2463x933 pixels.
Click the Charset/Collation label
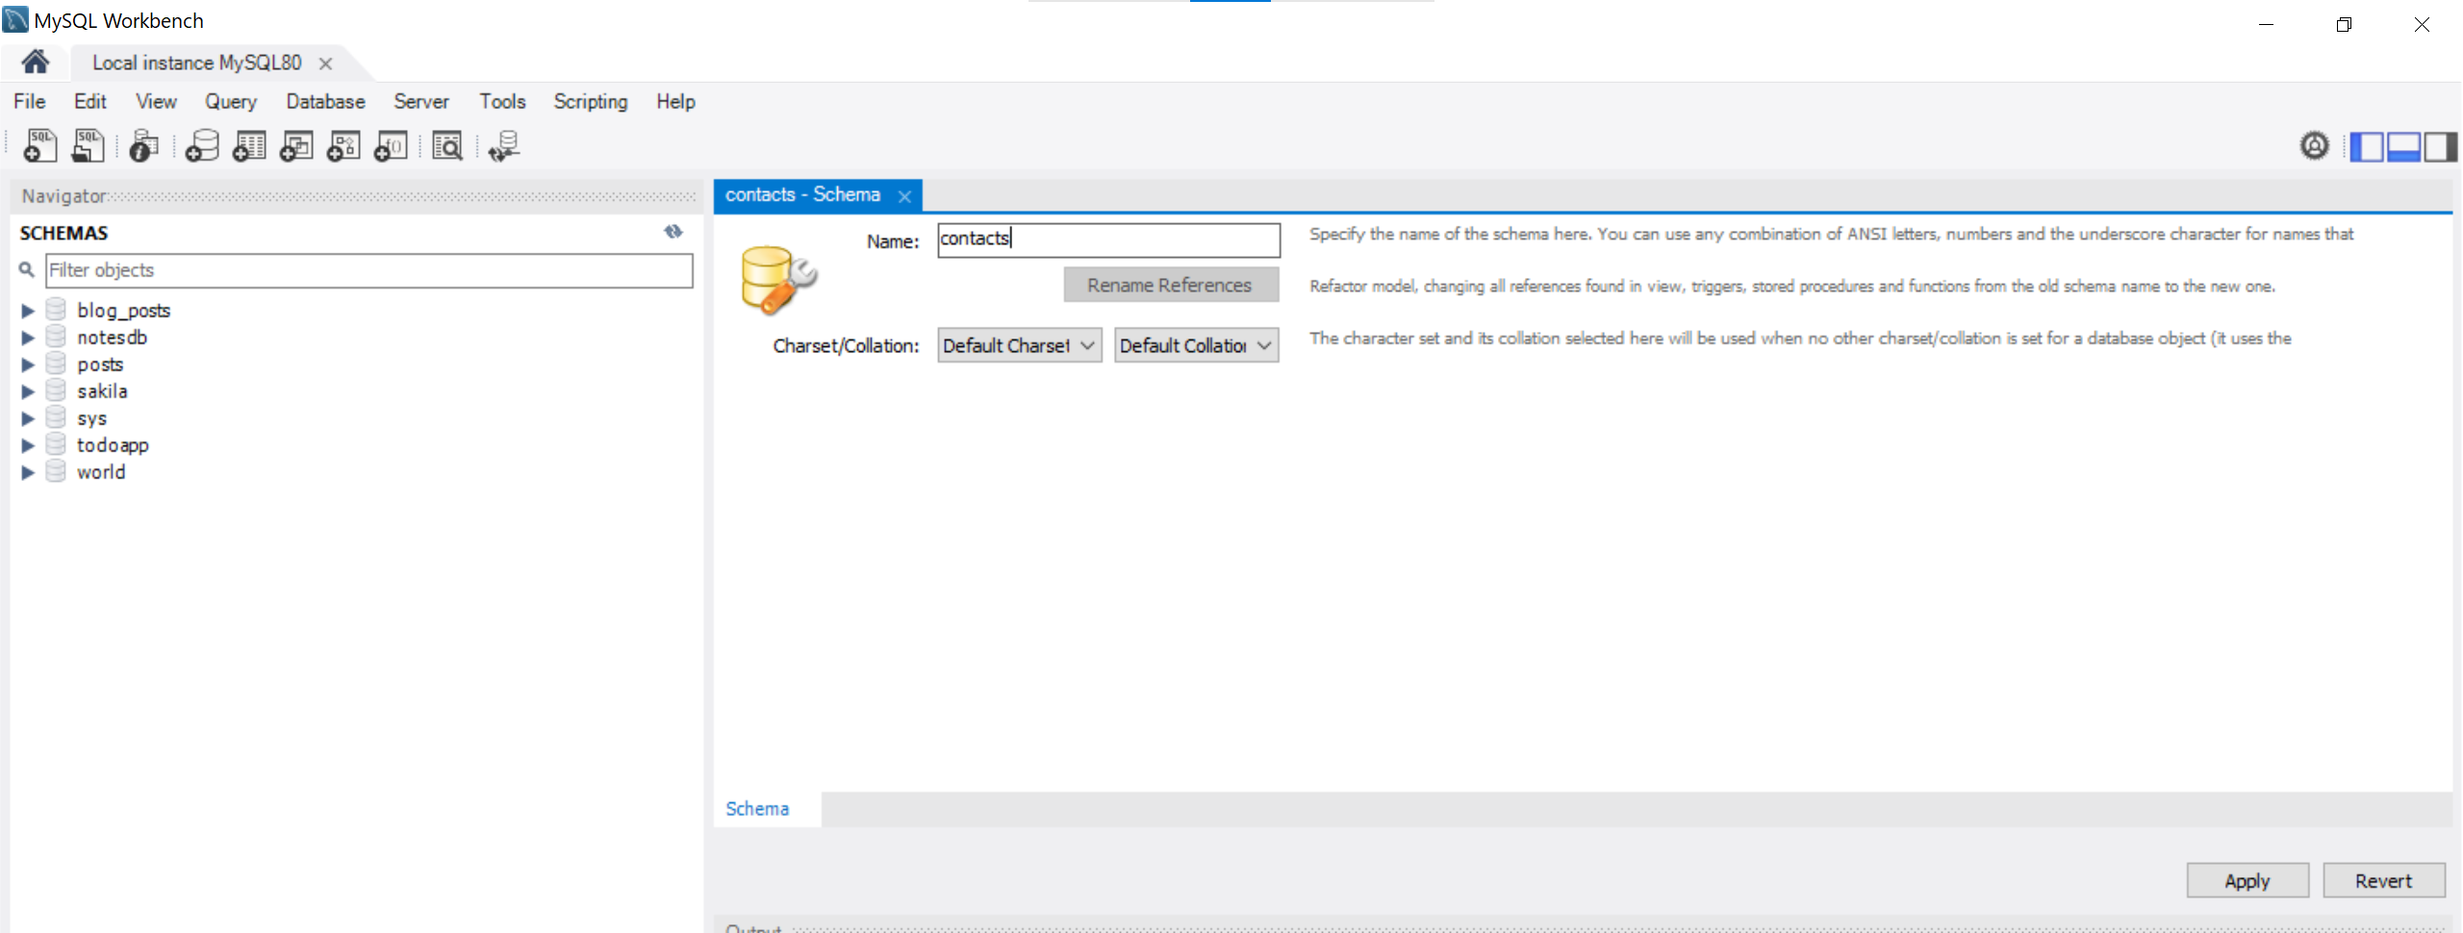click(x=846, y=345)
